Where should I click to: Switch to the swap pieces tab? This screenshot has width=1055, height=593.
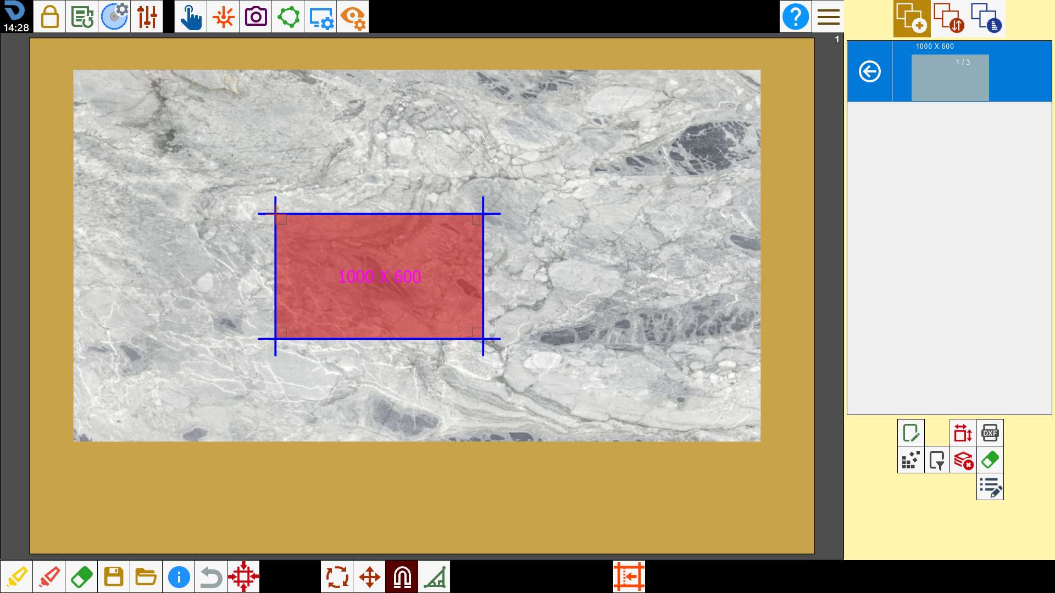pyautogui.click(x=949, y=18)
